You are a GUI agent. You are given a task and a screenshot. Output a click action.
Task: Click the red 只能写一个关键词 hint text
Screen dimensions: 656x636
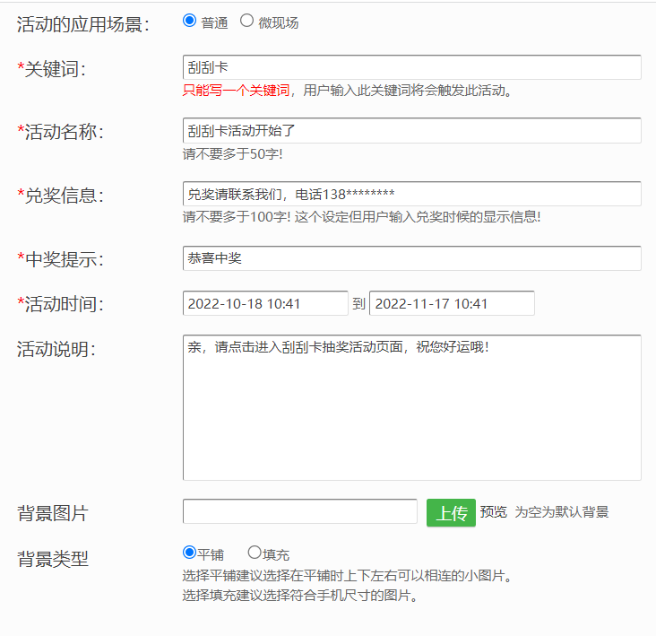237,91
